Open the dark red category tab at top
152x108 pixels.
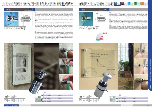pos(124,4)
